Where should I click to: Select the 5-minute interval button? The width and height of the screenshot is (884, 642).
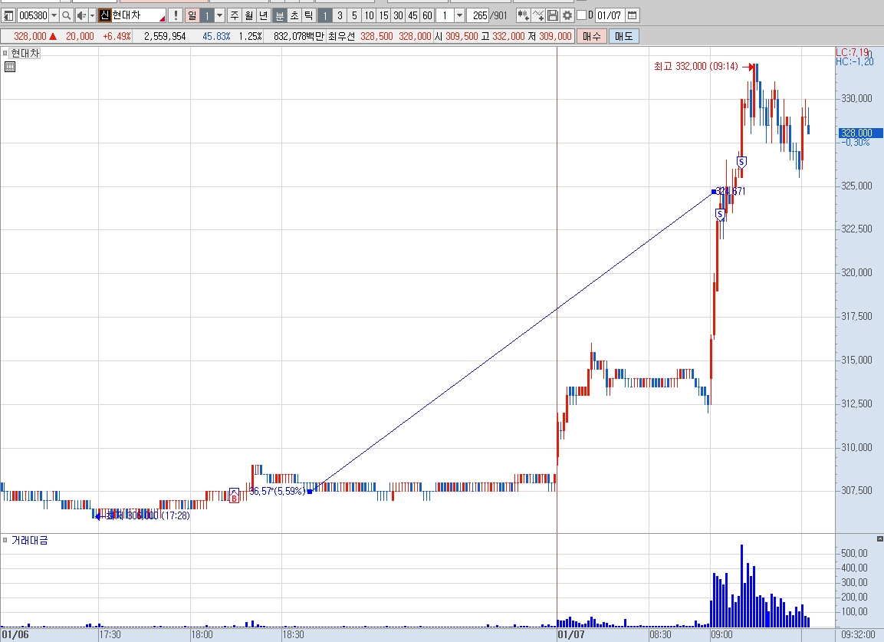(x=354, y=15)
